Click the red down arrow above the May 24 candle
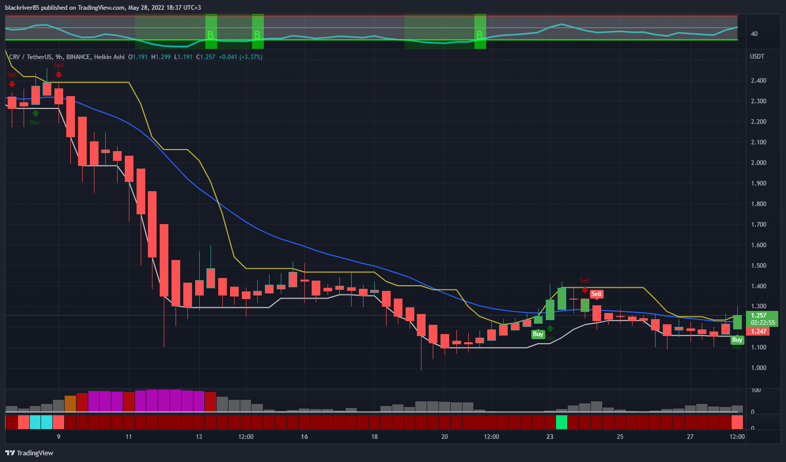Screen dimensions: 786x462 pos(585,290)
